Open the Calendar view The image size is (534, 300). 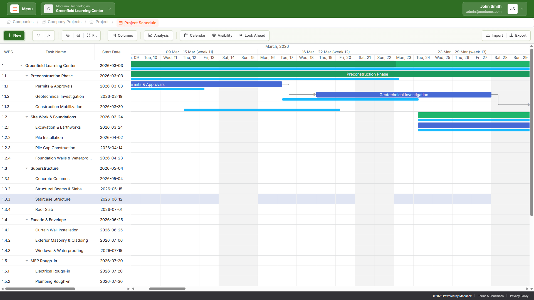[194, 35]
